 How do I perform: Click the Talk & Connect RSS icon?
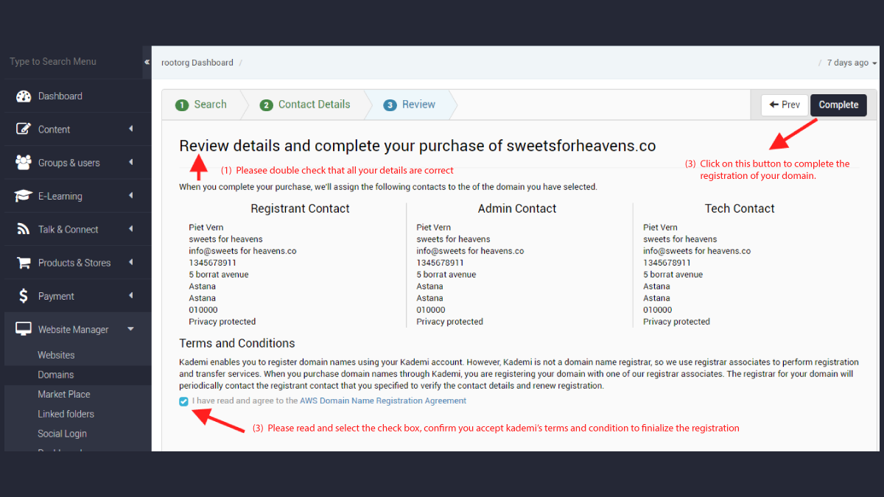point(24,229)
